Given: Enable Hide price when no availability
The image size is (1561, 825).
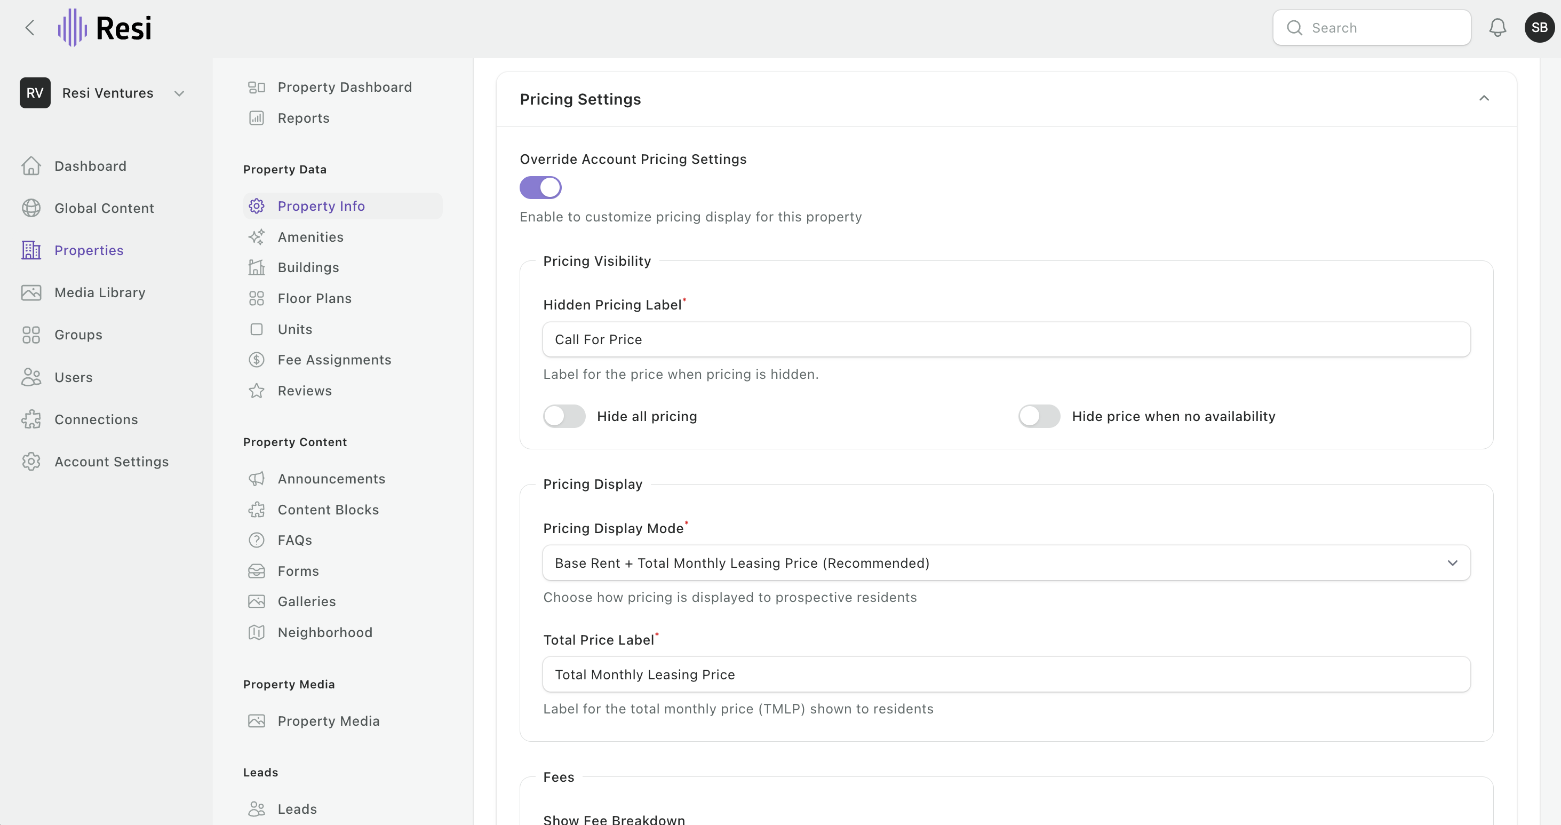Looking at the screenshot, I should click(x=1039, y=416).
